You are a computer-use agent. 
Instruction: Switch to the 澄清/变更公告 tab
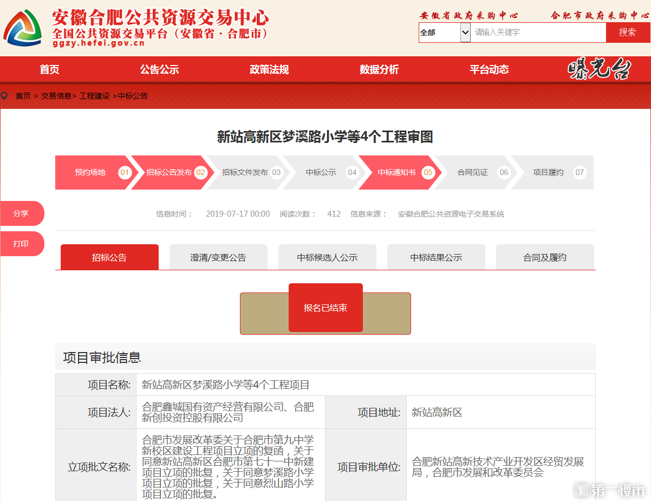coord(218,257)
